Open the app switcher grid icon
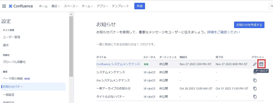 [x=4, y=6]
